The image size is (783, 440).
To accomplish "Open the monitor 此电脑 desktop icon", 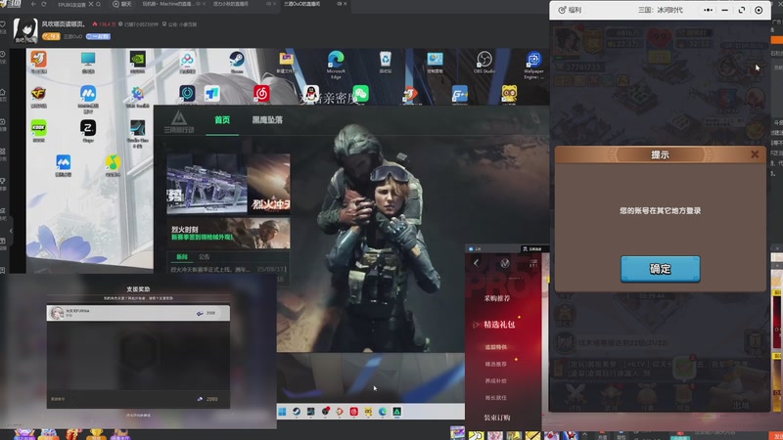I will [88, 62].
